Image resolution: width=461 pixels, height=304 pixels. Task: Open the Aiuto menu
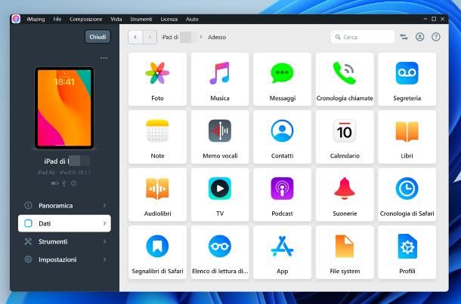pyautogui.click(x=192, y=19)
